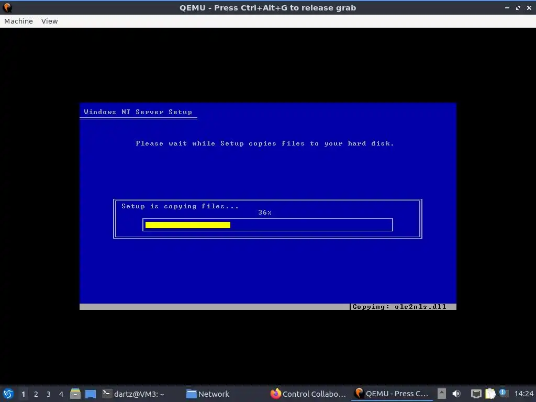The width and height of the screenshot is (536, 402).
Task: Switch to workspace 3
Action: [x=49, y=394]
